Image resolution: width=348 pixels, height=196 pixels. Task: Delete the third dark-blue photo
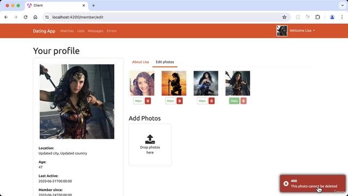coord(212,101)
